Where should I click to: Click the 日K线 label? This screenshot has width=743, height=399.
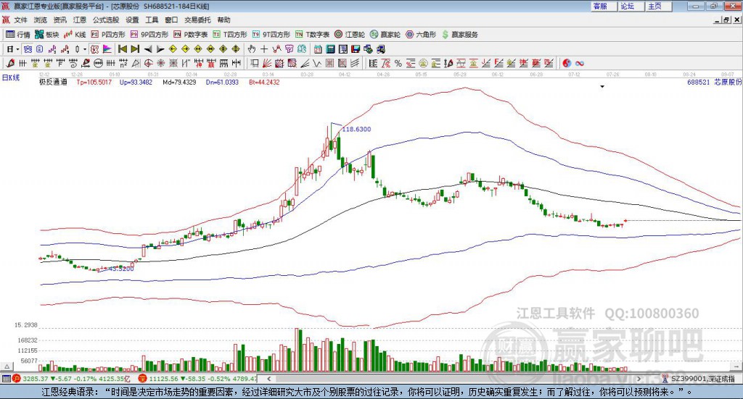11,77
